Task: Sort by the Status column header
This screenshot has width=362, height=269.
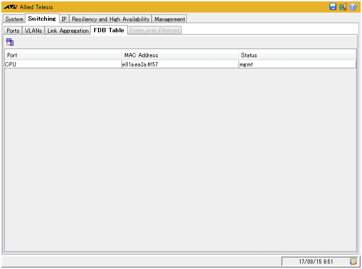Action: tap(297, 55)
